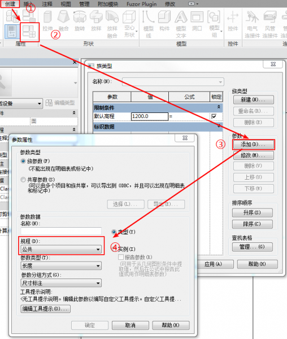
Task: Open the 参数类型 dropdown showing 长度
Action: click(61, 266)
